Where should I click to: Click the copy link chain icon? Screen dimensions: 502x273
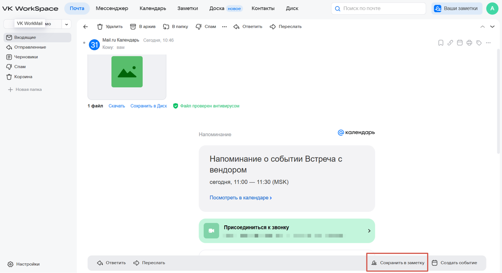[x=450, y=43]
